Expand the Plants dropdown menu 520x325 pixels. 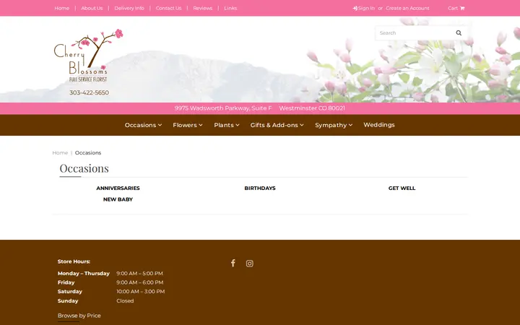[227, 125]
